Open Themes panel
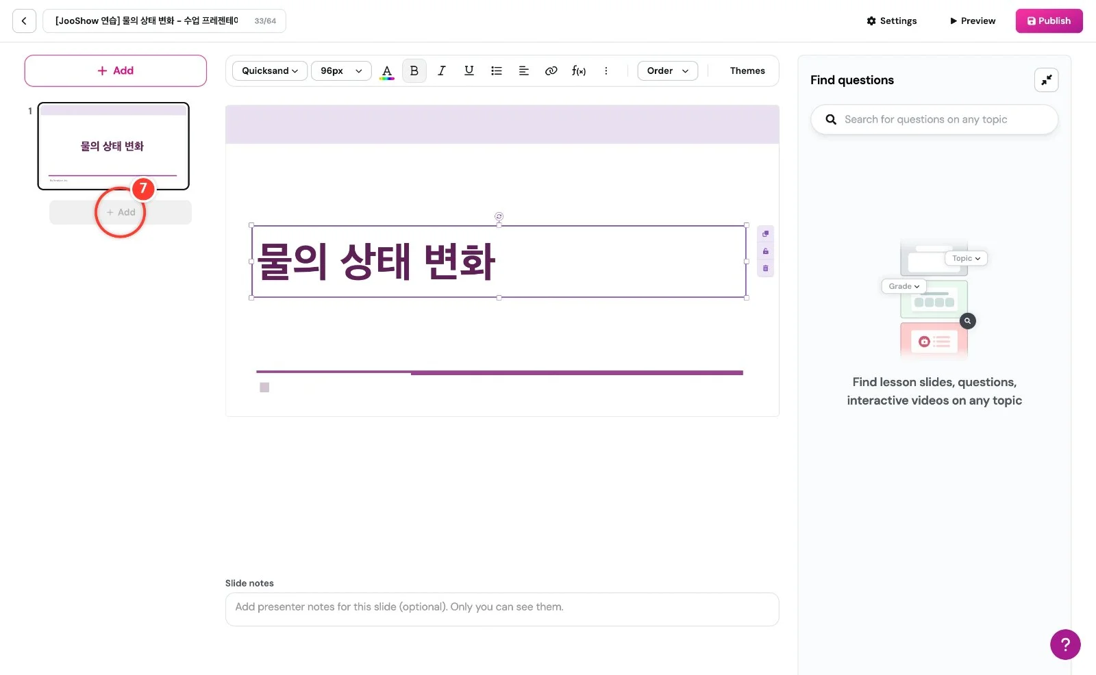 pyautogui.click(x=747, y=71)
